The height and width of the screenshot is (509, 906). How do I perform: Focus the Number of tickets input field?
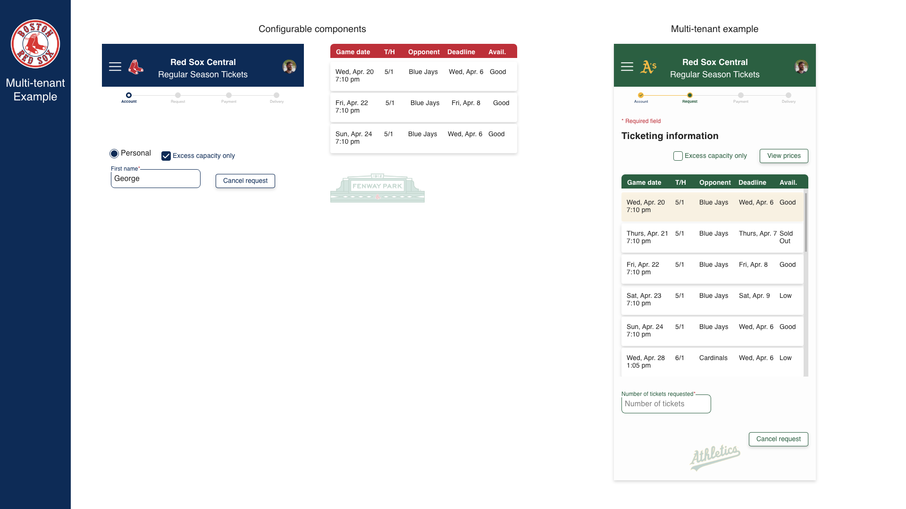[x=666, y=404]
